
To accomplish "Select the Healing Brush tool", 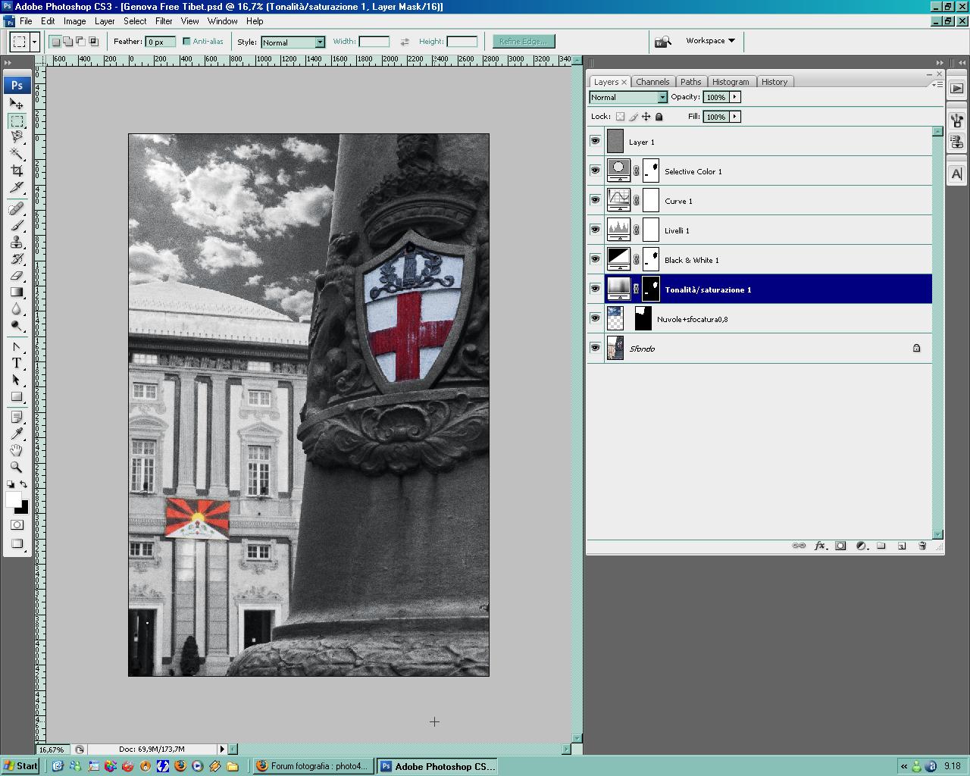I will tap(17, 209).
